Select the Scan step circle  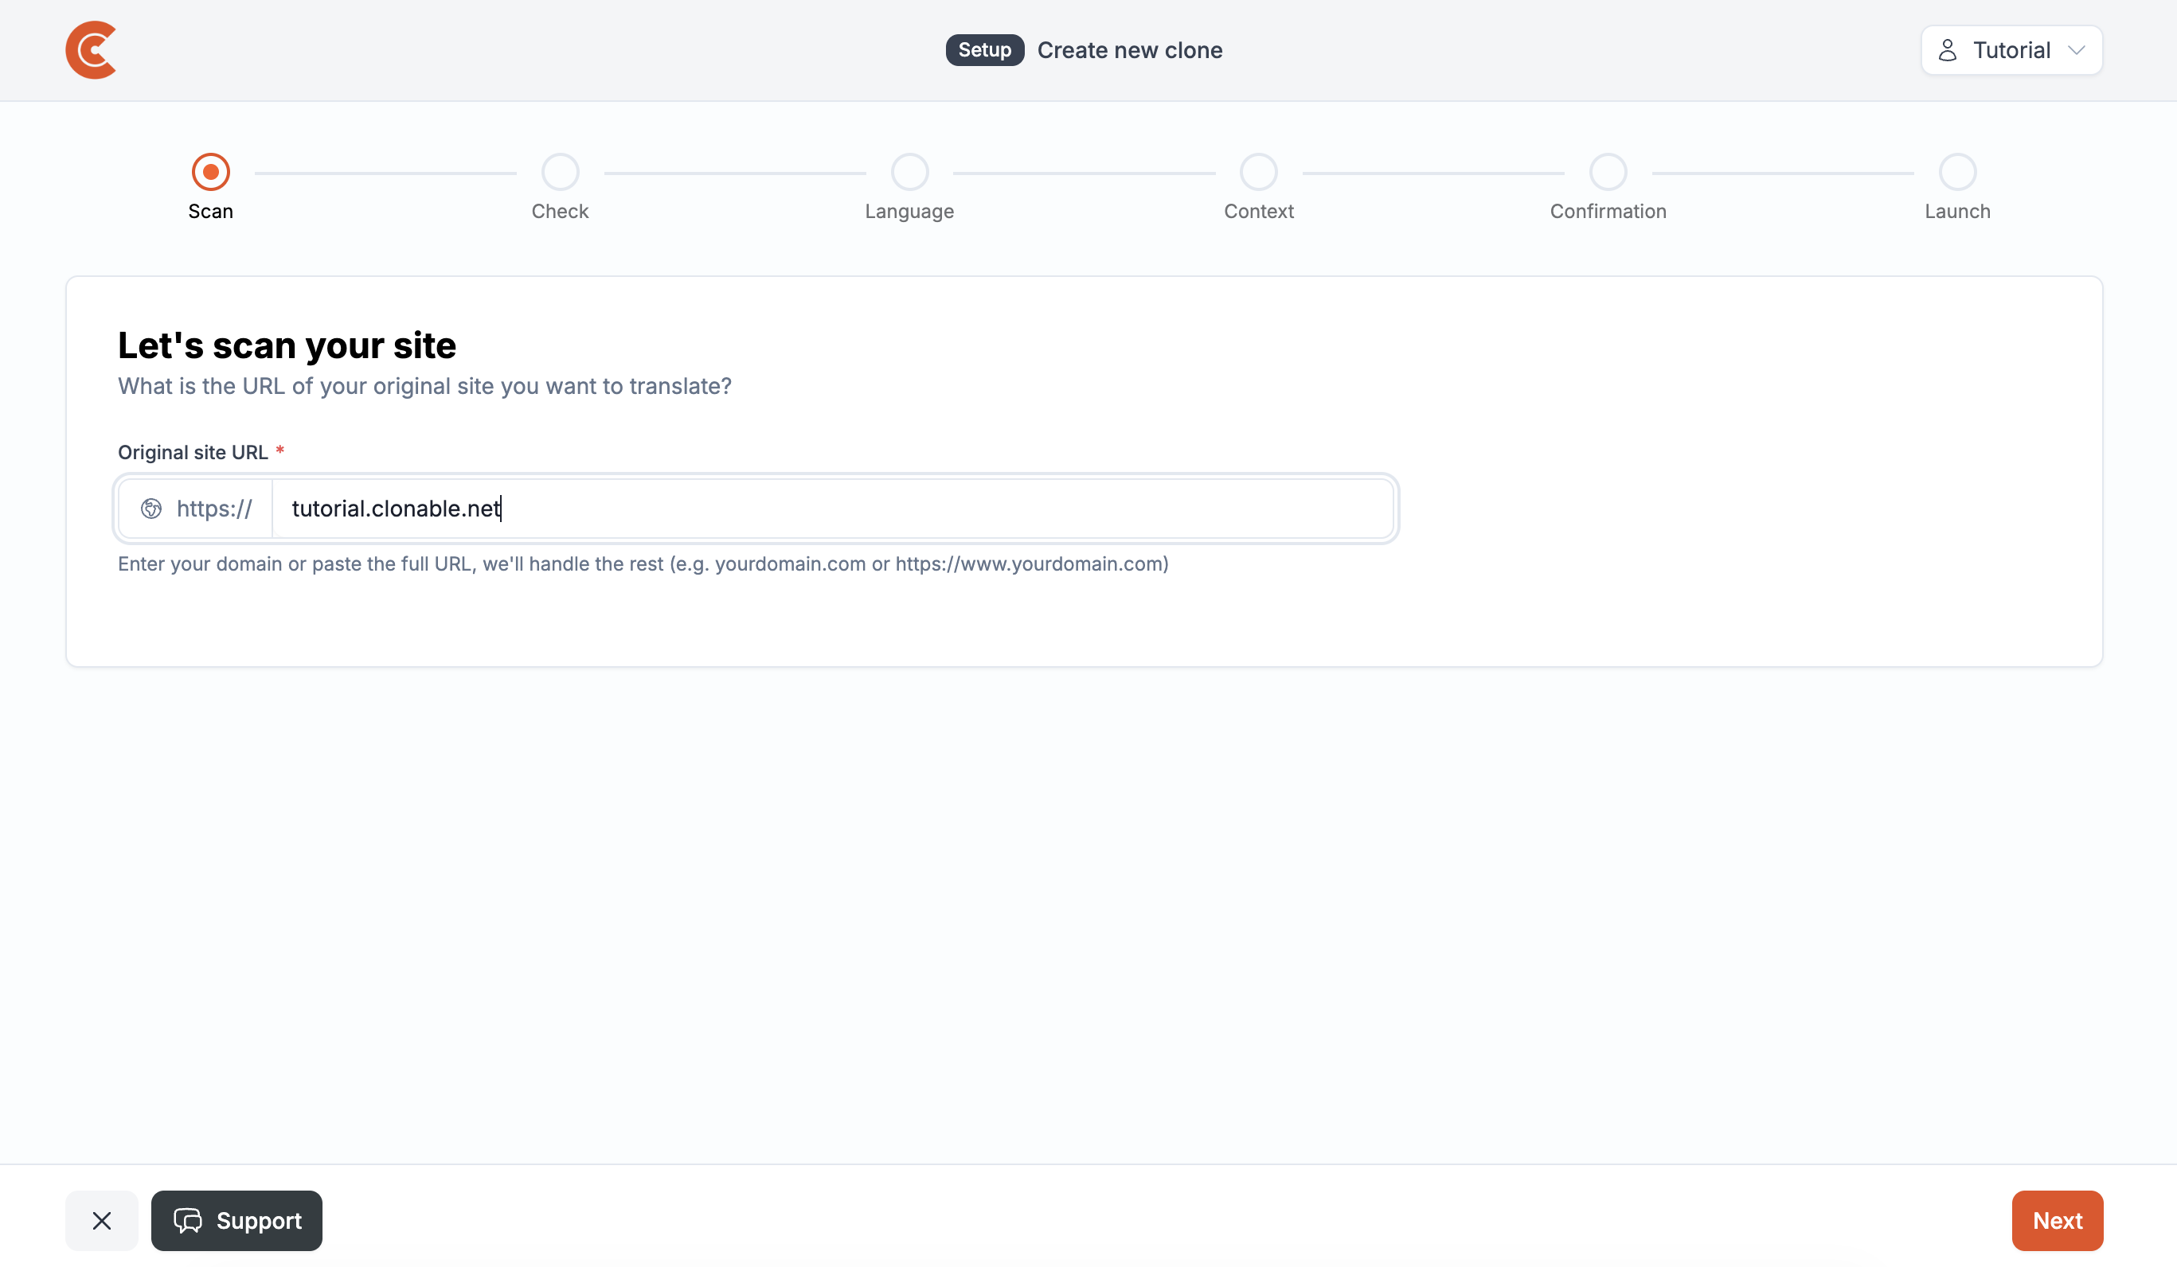(x=211, y=172)
